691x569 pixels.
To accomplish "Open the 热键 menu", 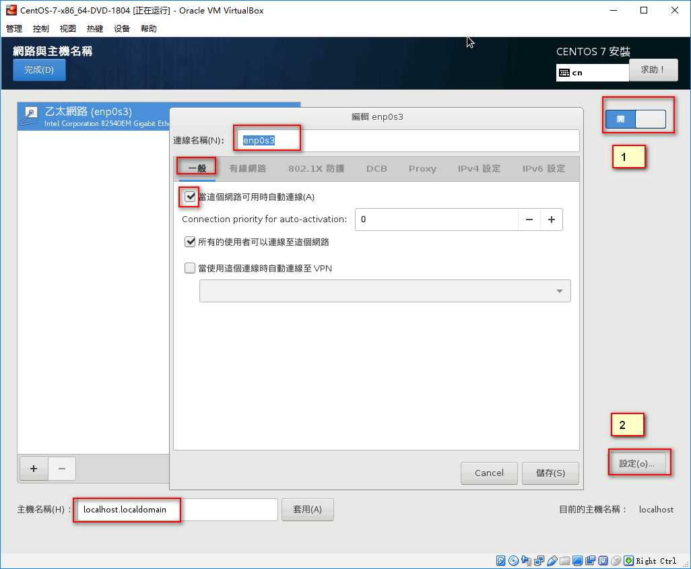I will click(x=95, y=29).
